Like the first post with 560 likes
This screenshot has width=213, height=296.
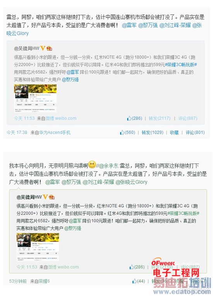[x=122, y=133]
